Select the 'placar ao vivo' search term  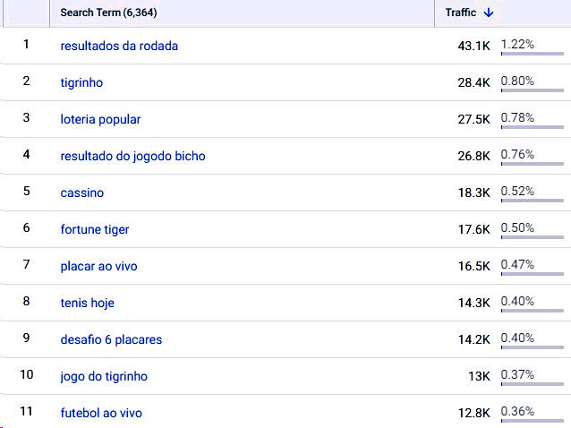(98, 266)
